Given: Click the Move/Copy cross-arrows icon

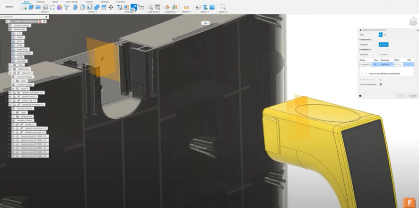Looking at the screenshot, I should [x=111, y=7].
